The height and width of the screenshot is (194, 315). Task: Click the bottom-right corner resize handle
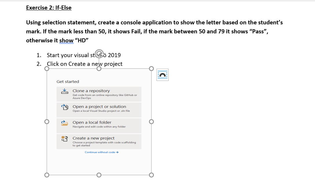151,175
